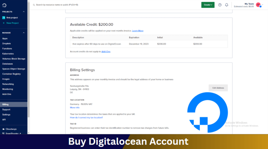Click the first-project icon
Screen dimensions: 268x149
tap(4, 18)
